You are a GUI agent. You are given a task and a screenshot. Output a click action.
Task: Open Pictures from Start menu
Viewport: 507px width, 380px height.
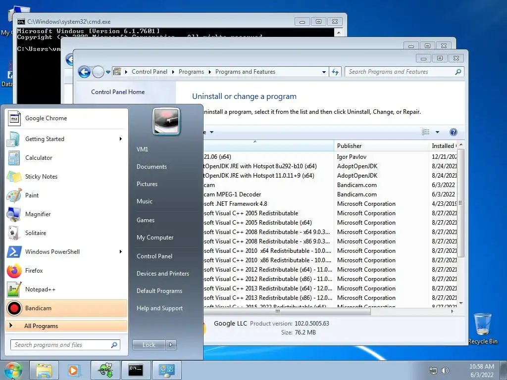pyautogui.click(x=147, y=184)
